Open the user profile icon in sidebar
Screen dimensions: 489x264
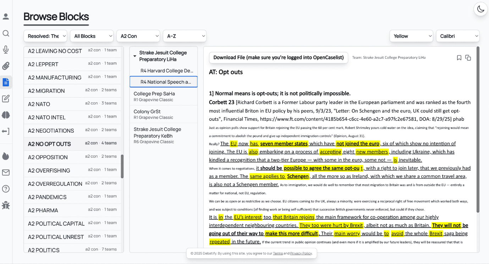pyautogui.click(x=6, y=17)
